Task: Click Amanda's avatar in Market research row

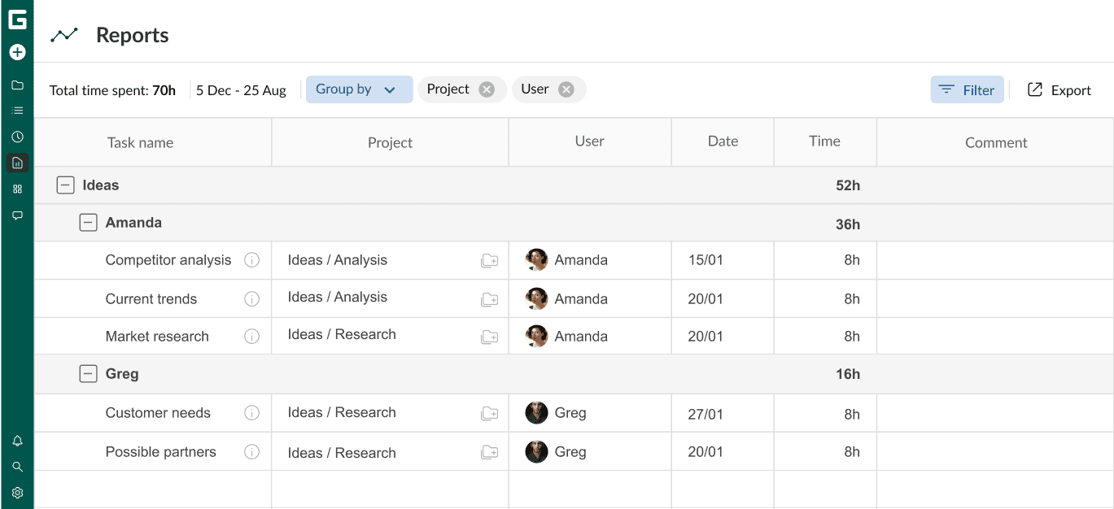Action: click(536, 336)
